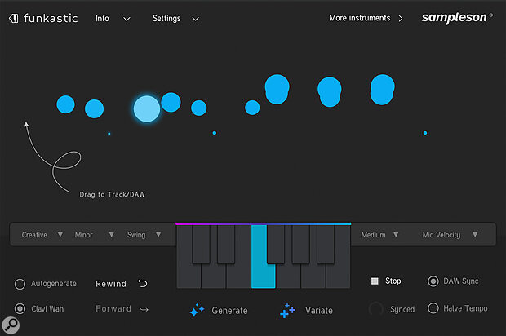Click the first white piano key
This screenshot has width=506, height=336.
coord(189,276)
